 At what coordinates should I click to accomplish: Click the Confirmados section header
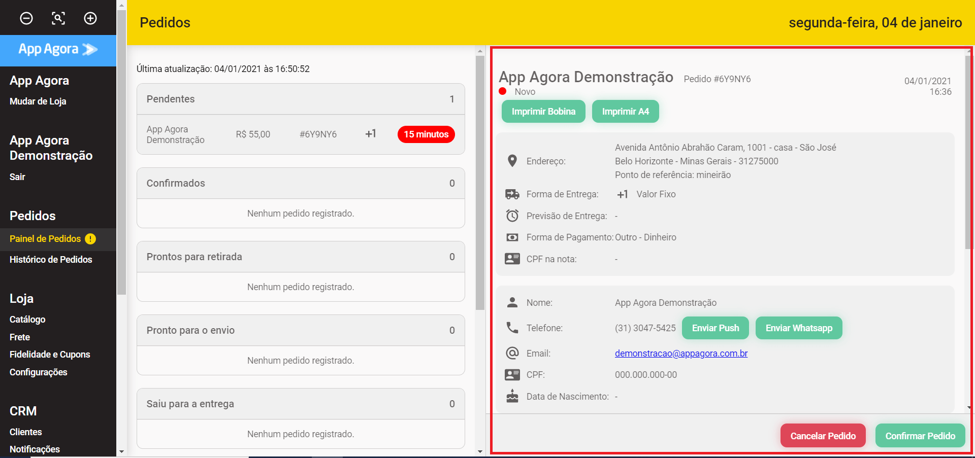coord(301,183)
